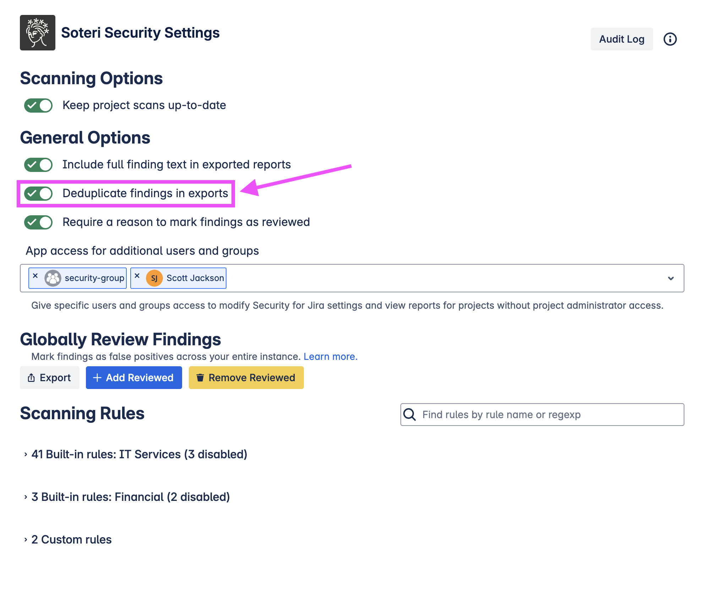Click Scott Jackson's SJ avatar
This screenshot has height=589, width=705.
154,278
